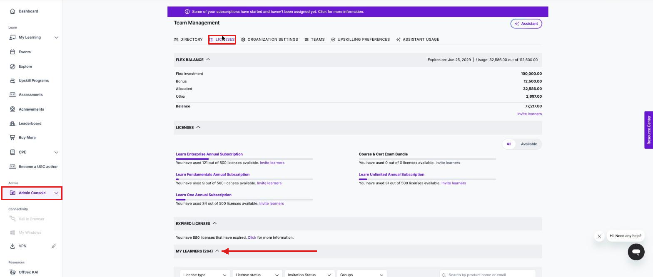Click the info icon in purple banner
This screenshot has width=653, height=277.
(187, 12)
